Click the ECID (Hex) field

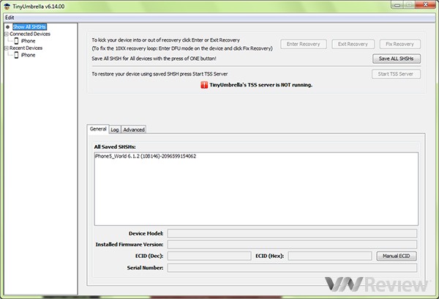(x=330, y=256)
